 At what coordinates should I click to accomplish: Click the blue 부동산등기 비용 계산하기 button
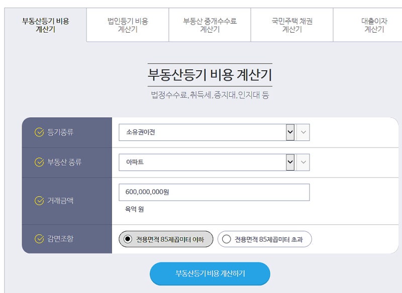[x=210, y=273]
